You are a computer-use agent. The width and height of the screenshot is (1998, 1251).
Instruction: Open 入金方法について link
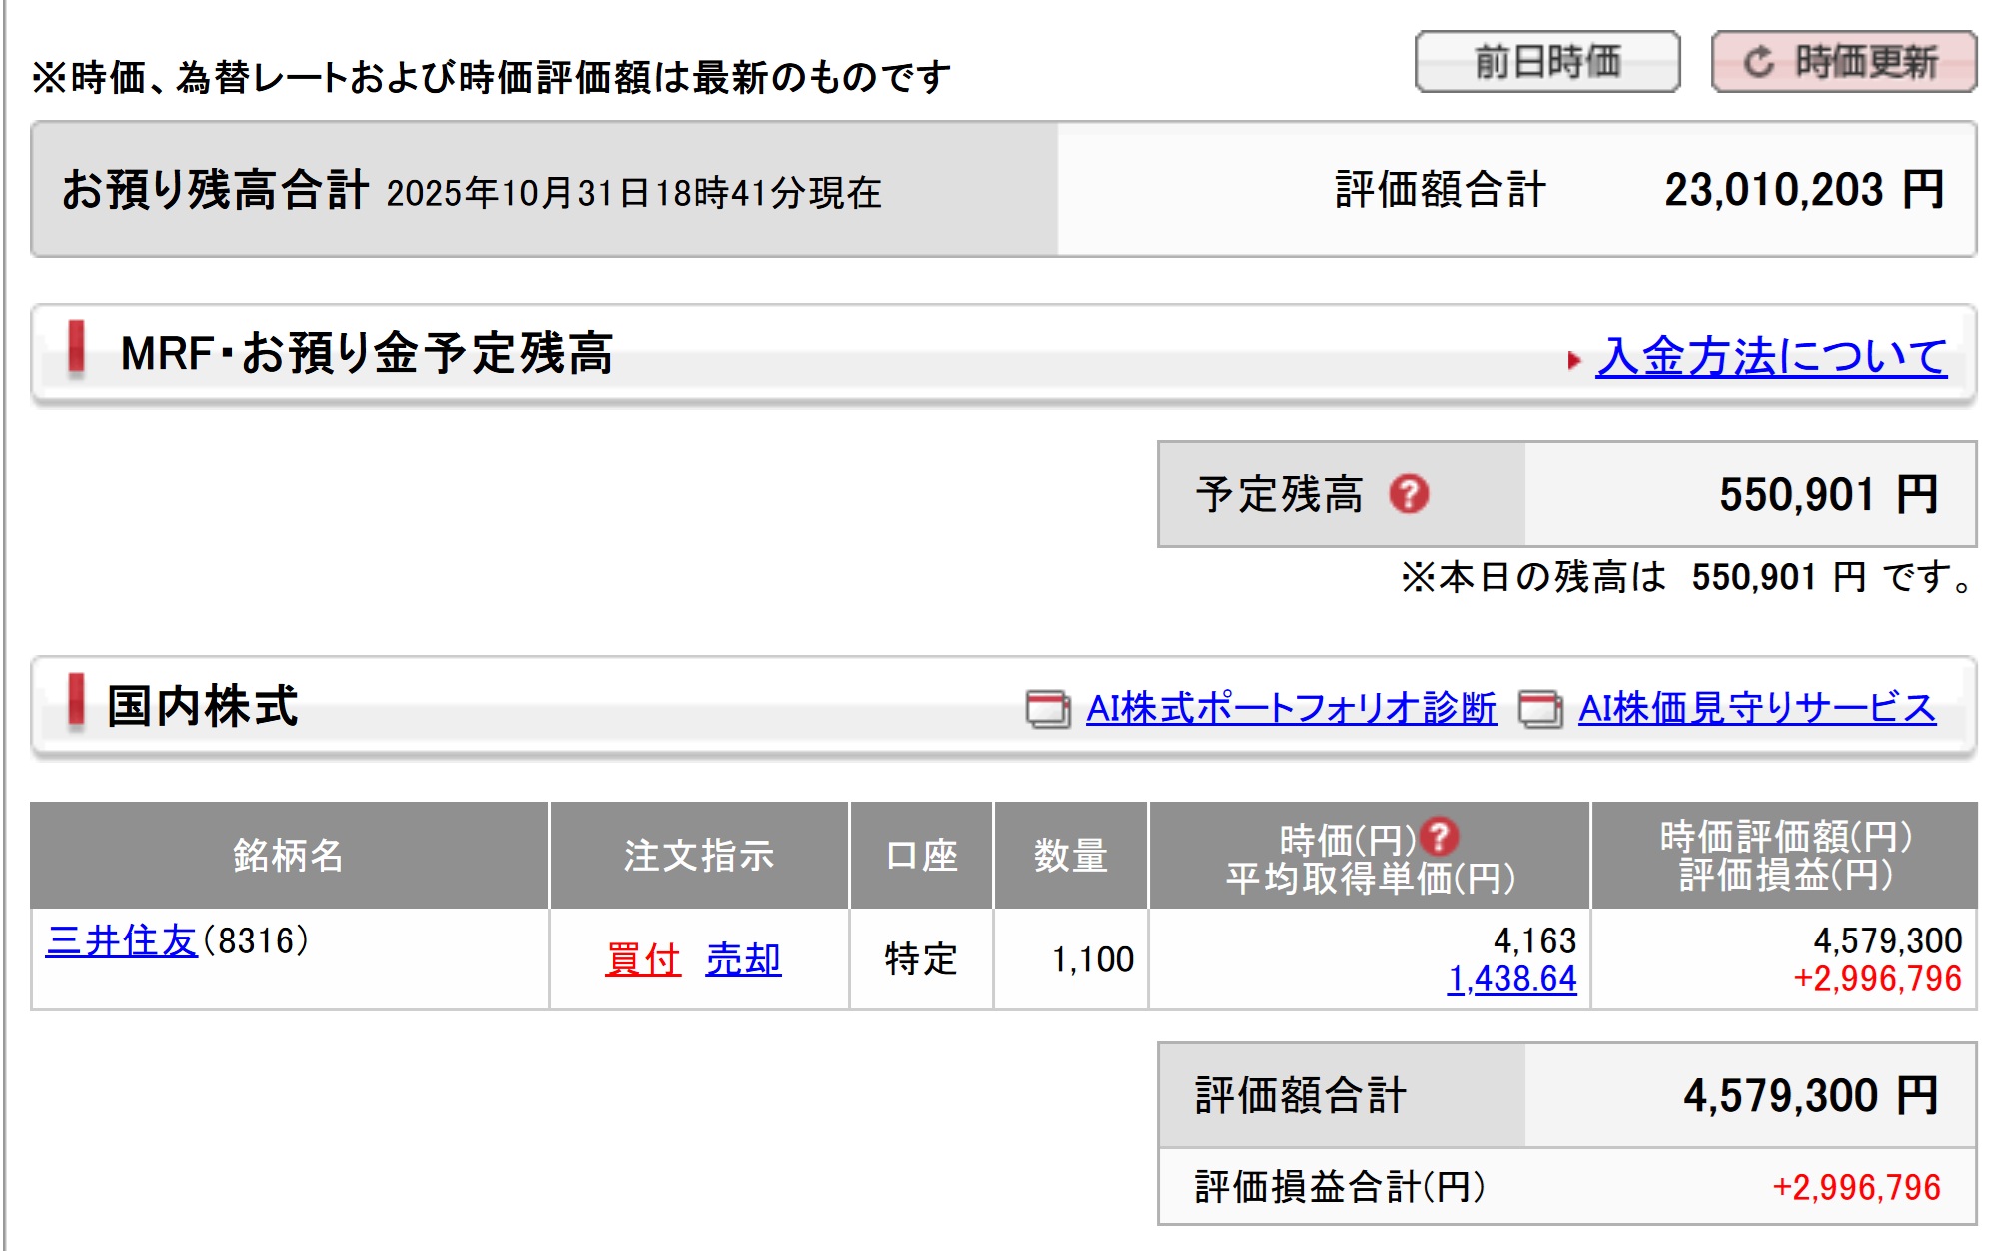[1771, 356]
